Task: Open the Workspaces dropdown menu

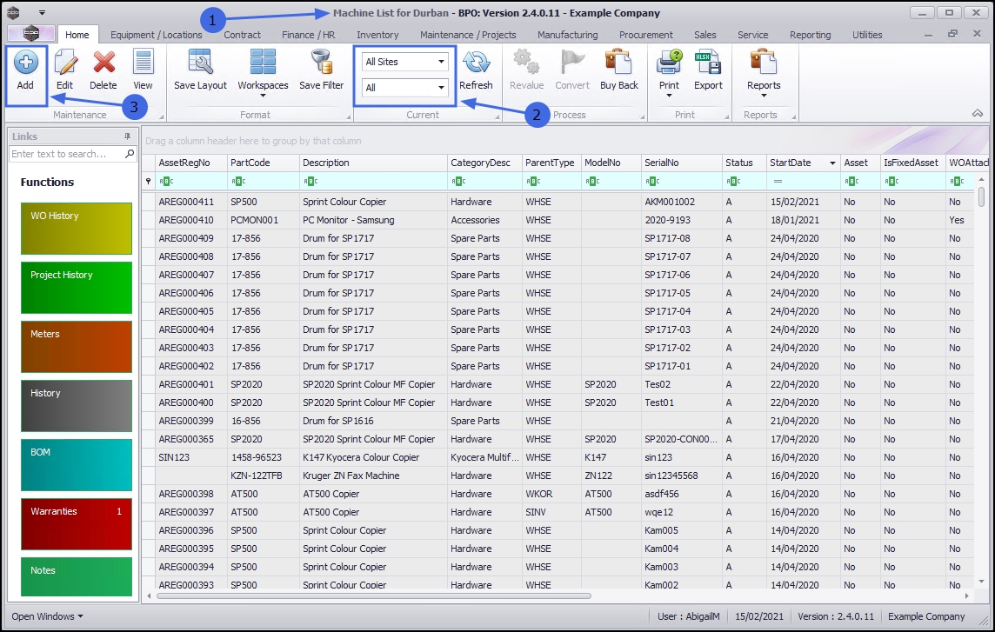Action: [263, 71]
